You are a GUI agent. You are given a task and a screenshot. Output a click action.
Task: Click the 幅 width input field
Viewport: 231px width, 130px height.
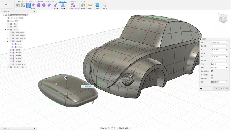coord(218,49)
